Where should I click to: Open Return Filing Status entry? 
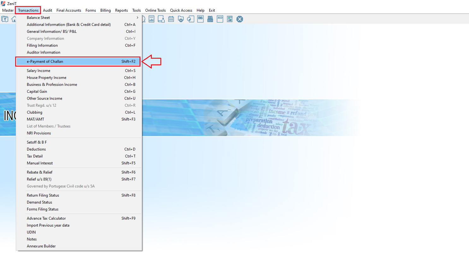point(79,195)
